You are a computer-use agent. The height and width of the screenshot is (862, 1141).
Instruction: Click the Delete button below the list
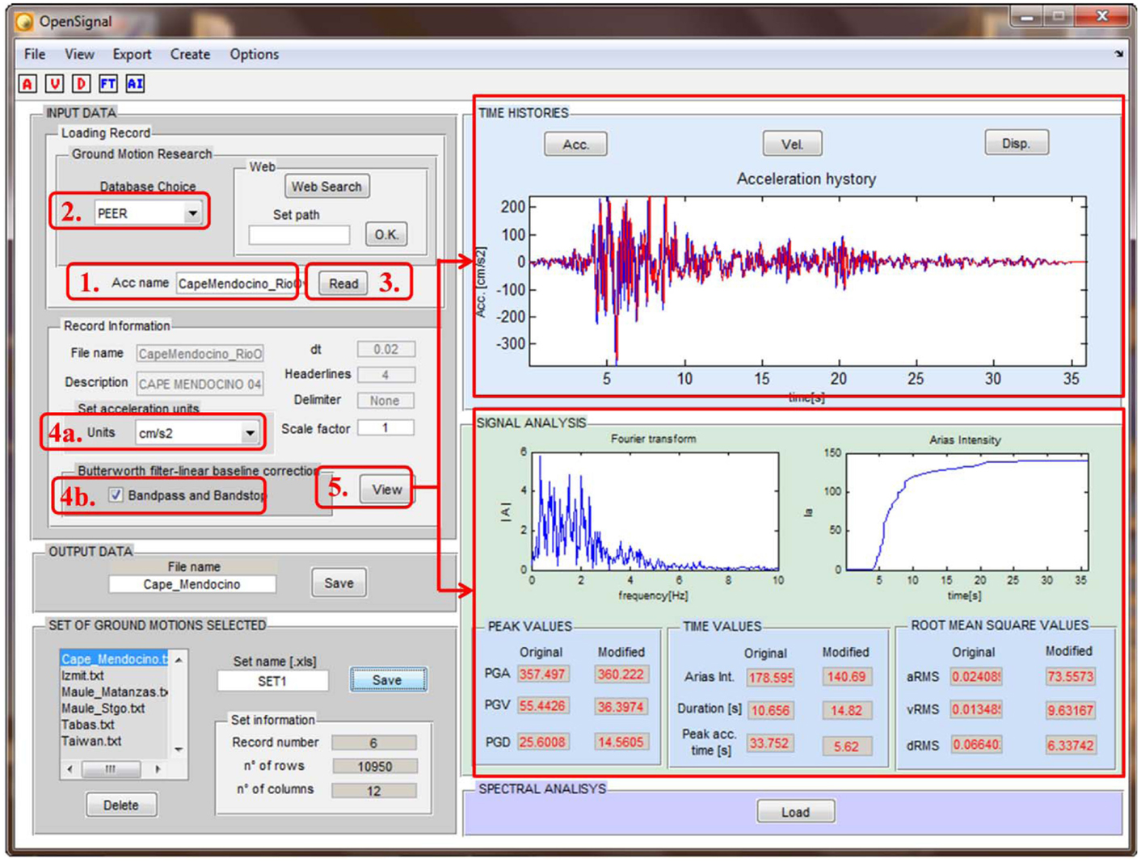(121, 805)
